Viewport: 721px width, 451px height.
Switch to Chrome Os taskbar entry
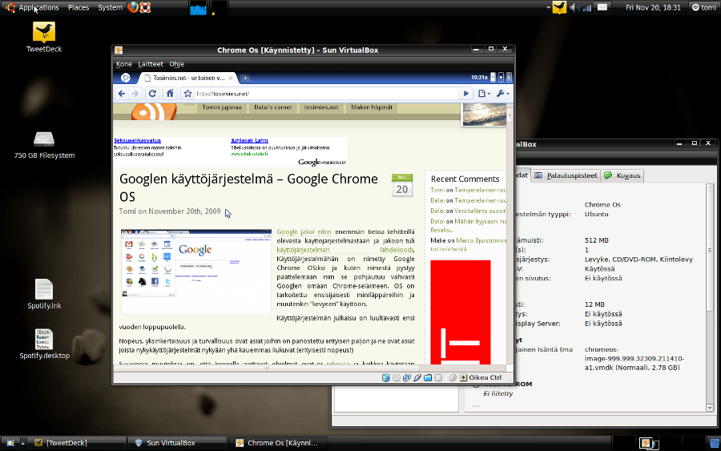(x=279, y=443)
